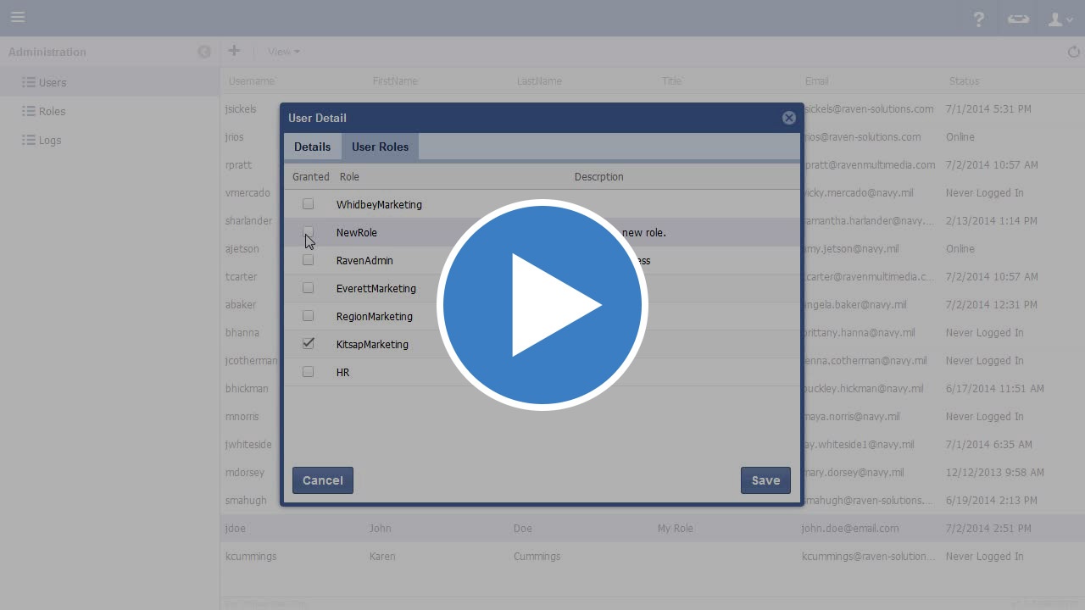Check the WhidbeyMarketing role checkbox

(309, 204)
